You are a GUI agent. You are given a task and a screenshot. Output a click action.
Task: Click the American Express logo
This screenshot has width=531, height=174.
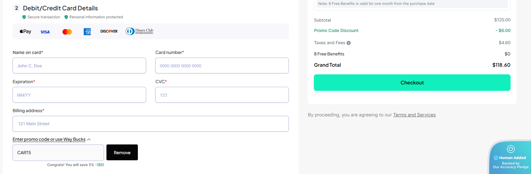(x=87, y=31)
